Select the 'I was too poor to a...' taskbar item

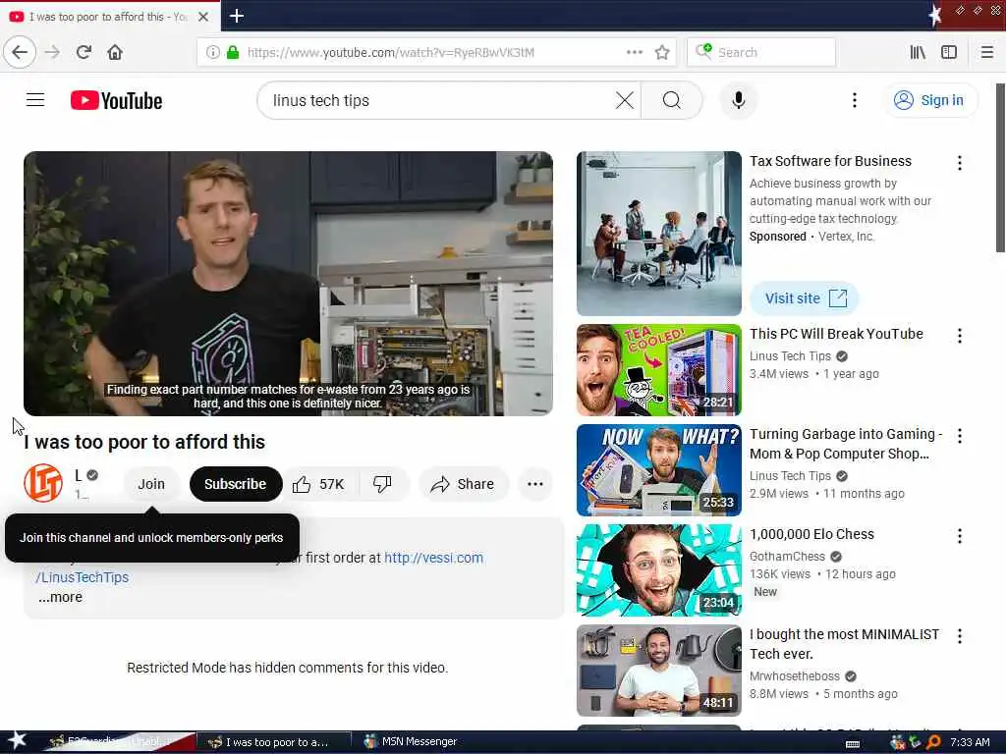click(274, 742)
